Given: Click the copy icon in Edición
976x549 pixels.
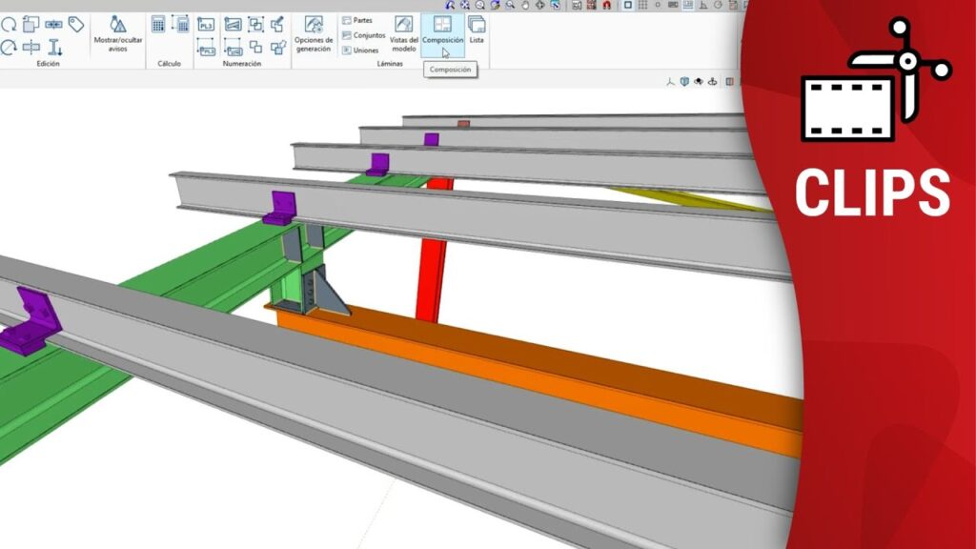Looking at the screenshot, I should click(x=30, y=25).
